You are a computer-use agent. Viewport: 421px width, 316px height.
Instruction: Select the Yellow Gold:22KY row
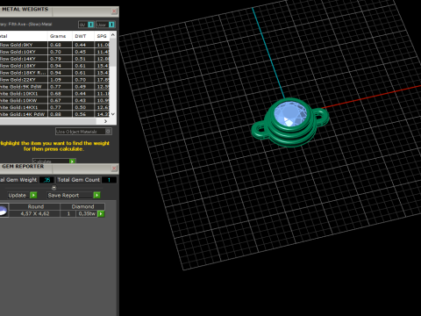click(x=54, y=80)
